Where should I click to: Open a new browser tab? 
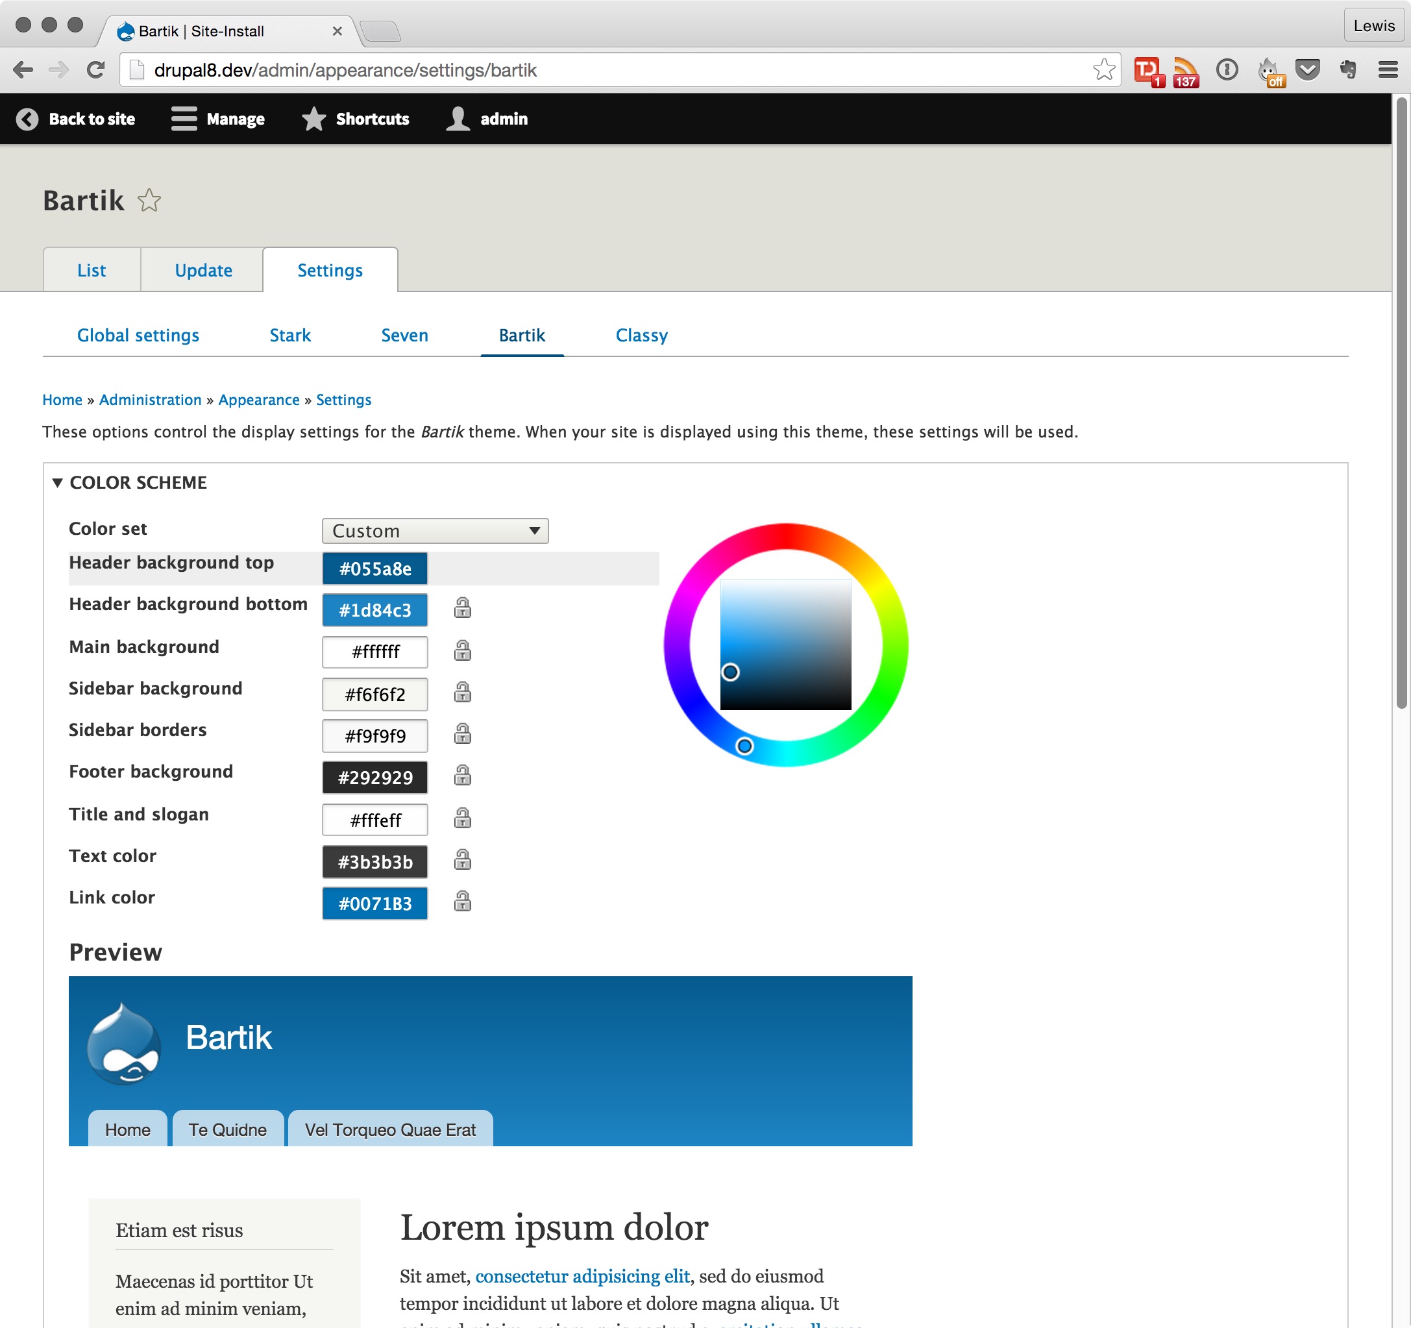coord(380,31)
